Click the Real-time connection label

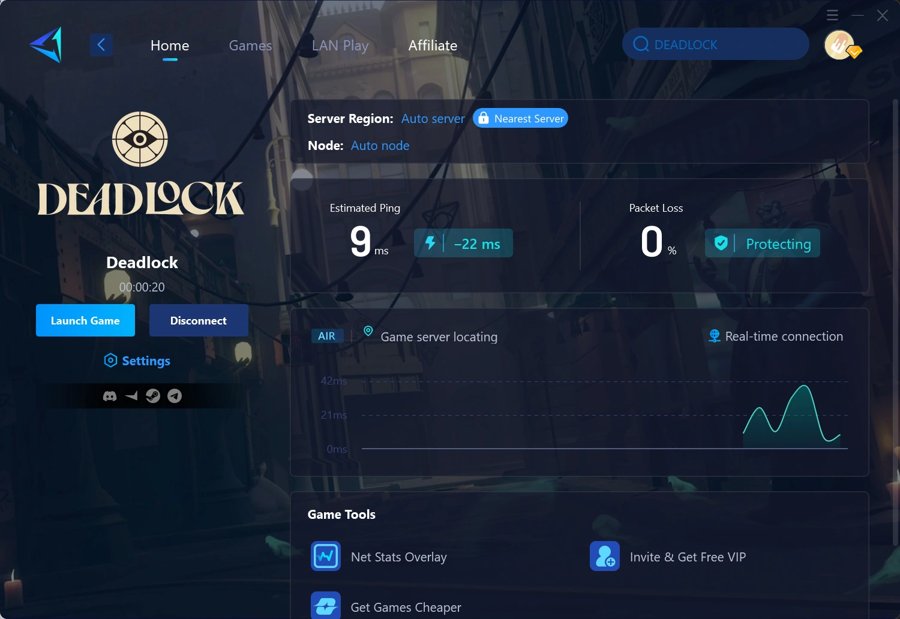pos(784,336)
